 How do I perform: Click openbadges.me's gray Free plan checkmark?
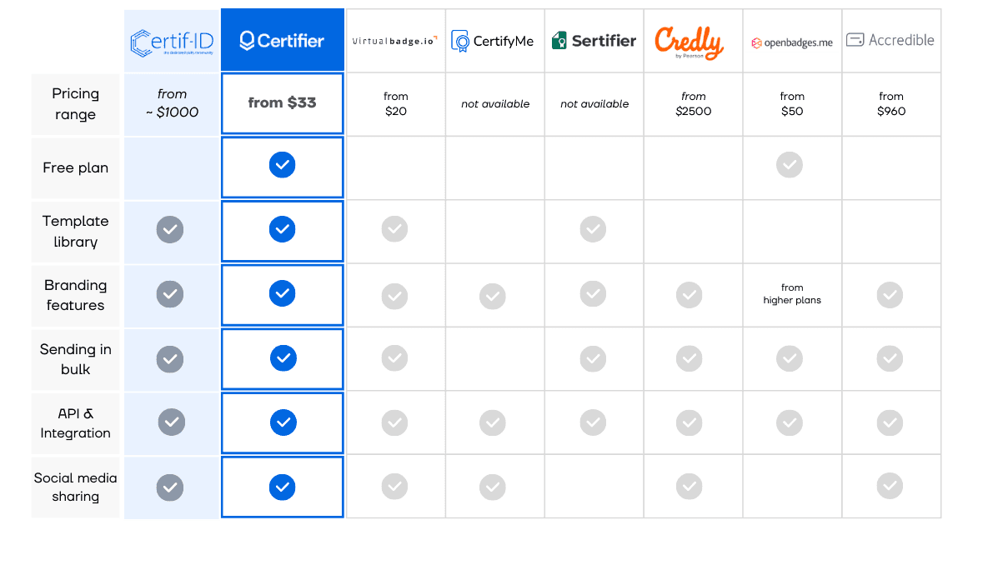pos(790,165)
